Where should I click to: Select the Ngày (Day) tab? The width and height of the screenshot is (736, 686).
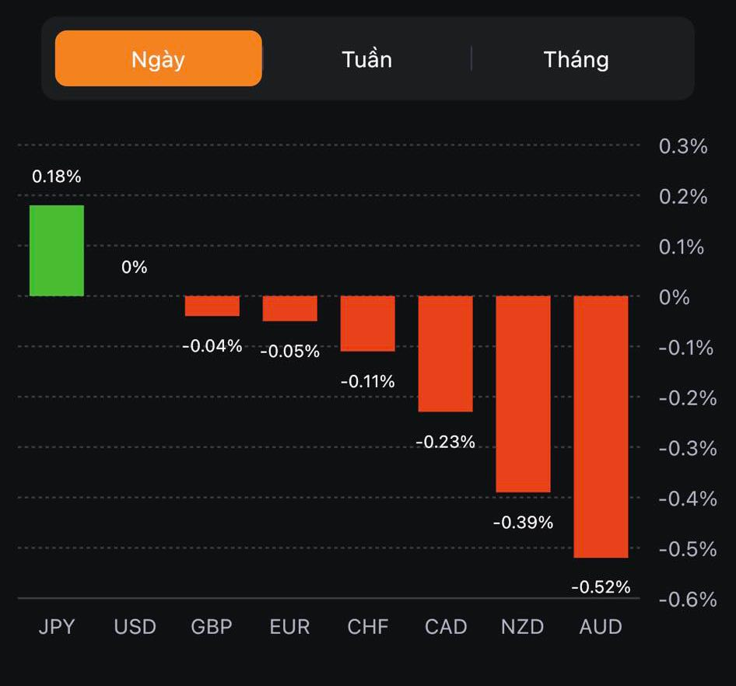[159, 59]
